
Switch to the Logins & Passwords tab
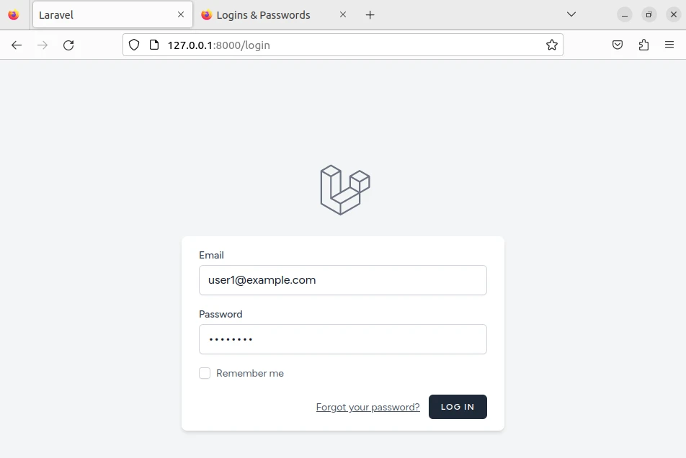click(263, 14)
